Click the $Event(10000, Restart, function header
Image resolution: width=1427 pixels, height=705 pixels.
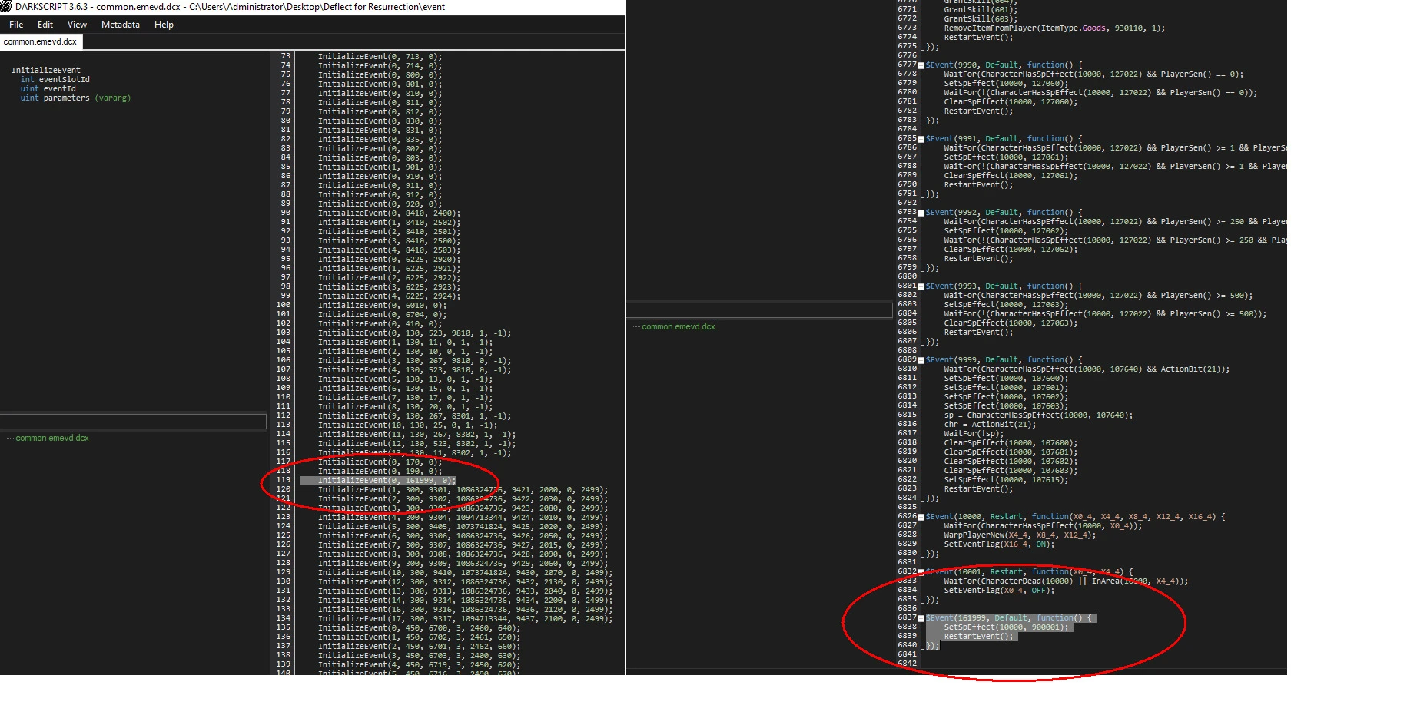1075,517
